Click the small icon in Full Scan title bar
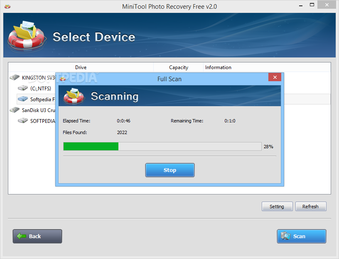Screen dimensions: 339x259 tap(63, 79)
